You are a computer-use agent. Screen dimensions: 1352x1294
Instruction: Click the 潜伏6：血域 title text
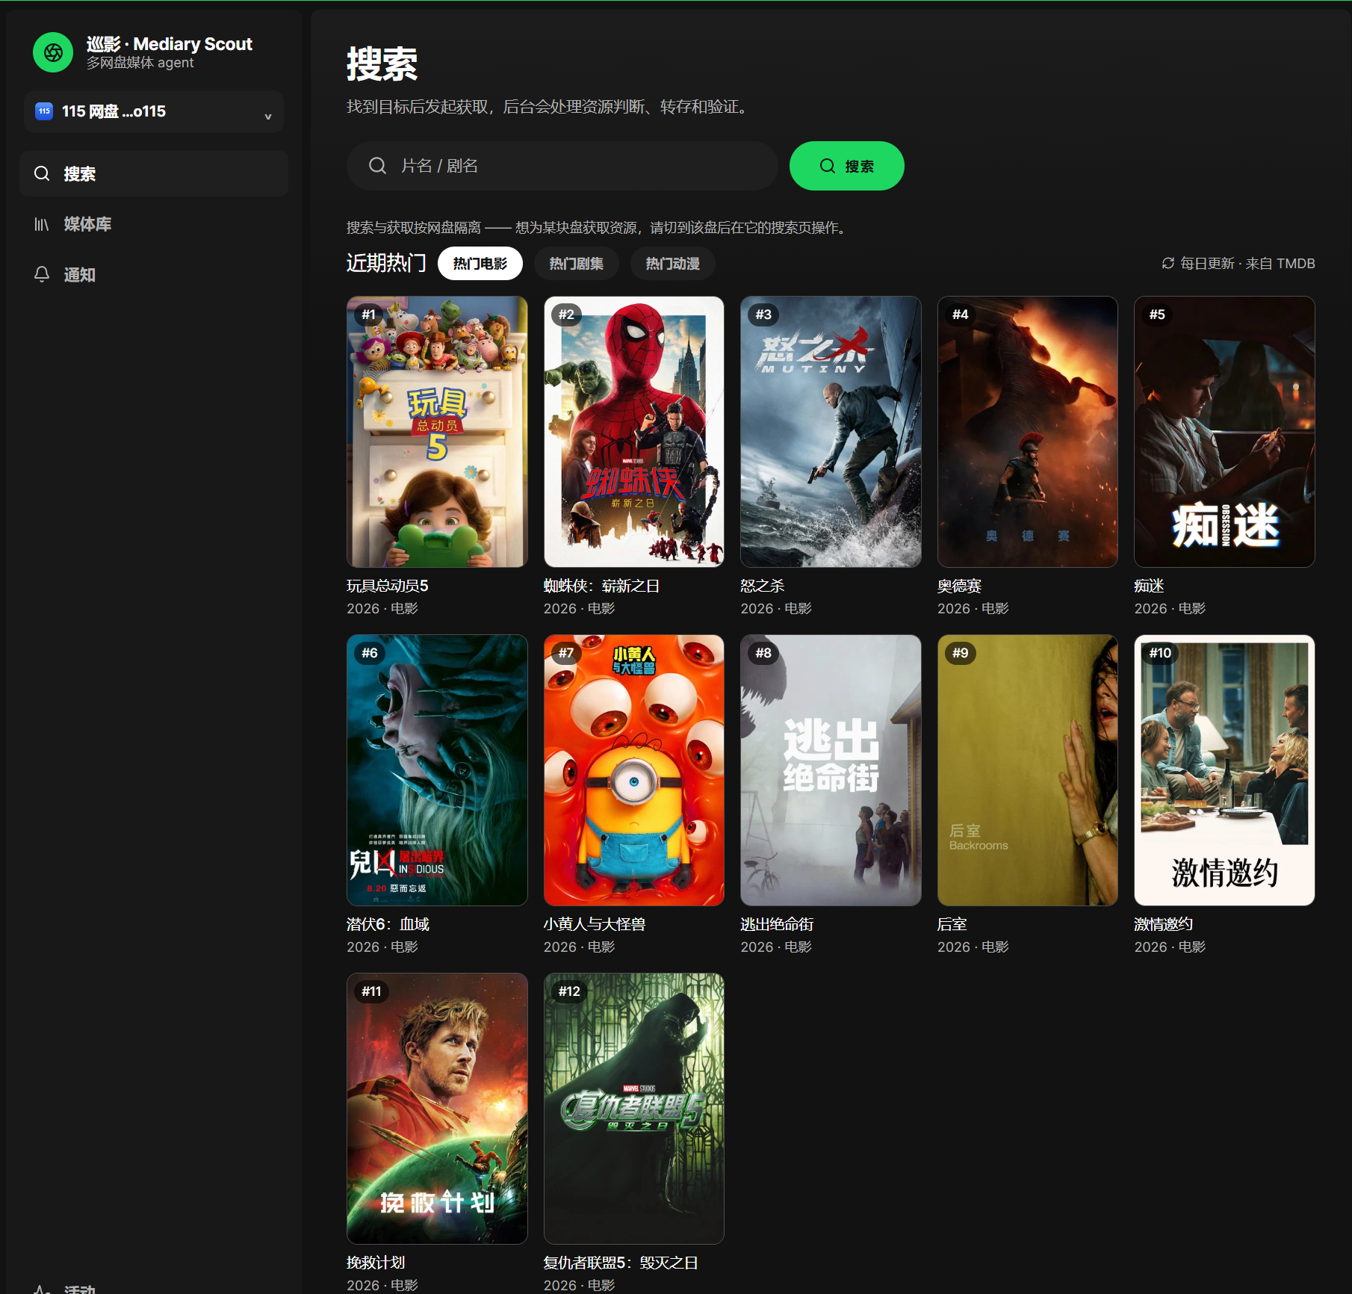388,925
